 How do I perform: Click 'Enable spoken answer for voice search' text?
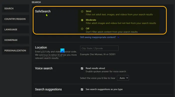coord(106,71)
